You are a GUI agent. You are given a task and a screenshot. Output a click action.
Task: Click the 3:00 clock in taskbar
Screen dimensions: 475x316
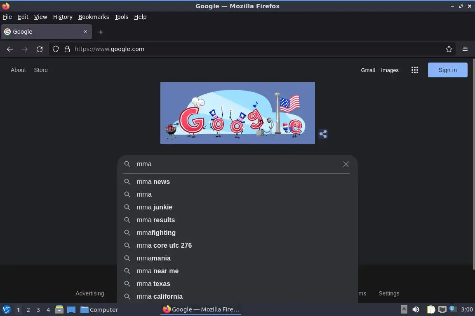tap(467, 309)
